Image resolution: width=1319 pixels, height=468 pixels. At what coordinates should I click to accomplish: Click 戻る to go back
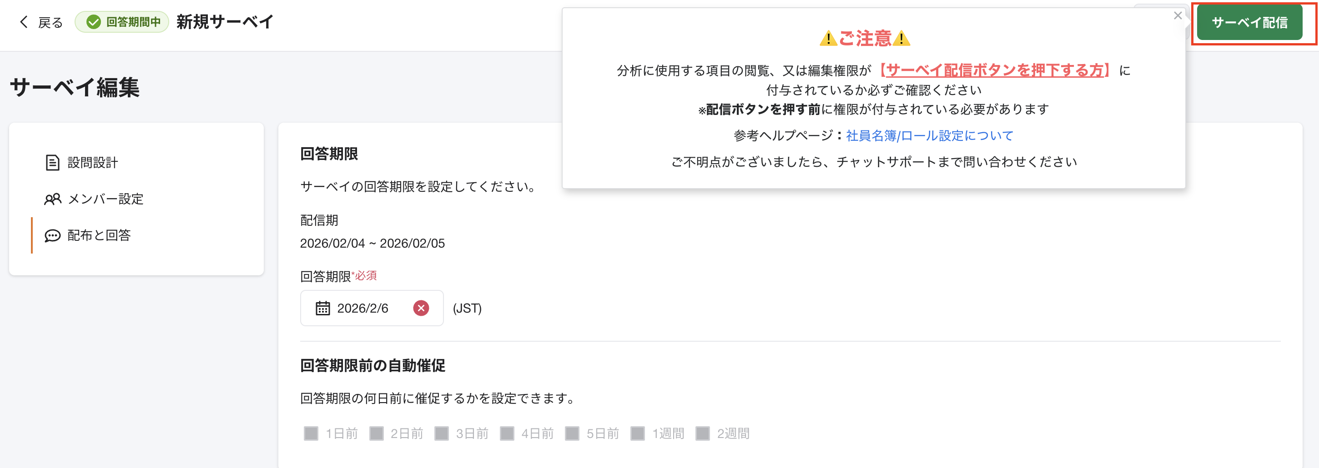[x=48, y=22]
